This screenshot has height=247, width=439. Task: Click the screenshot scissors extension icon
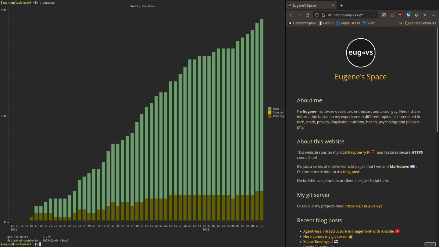tap(384, 15)
